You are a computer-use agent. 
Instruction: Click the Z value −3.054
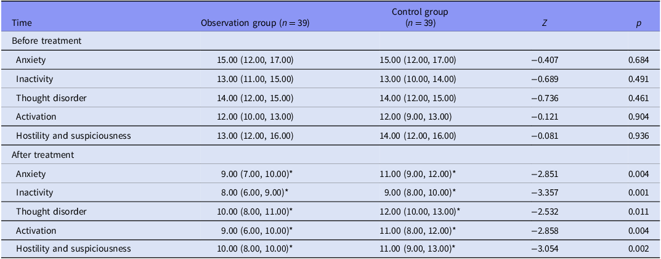click(545, 249)
